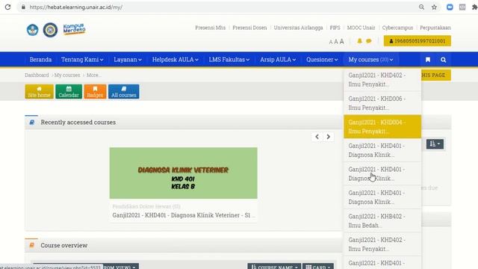Open the browser extensions puzzle icon
The height and width of the screenshot is (269, 478).
click(474, 7)
